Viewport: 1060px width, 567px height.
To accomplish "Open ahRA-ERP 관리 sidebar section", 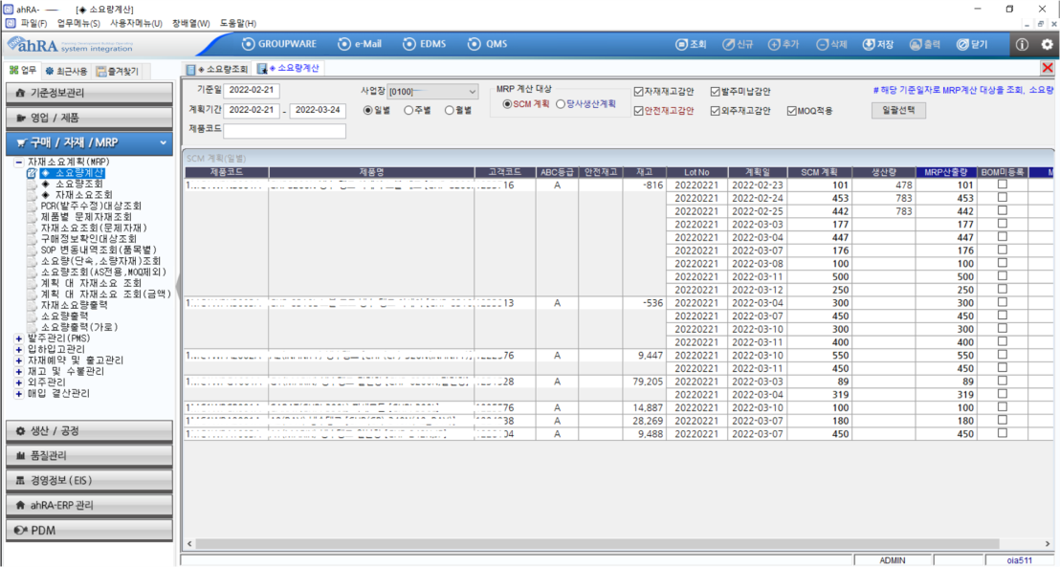I will (x=89, y=505).
